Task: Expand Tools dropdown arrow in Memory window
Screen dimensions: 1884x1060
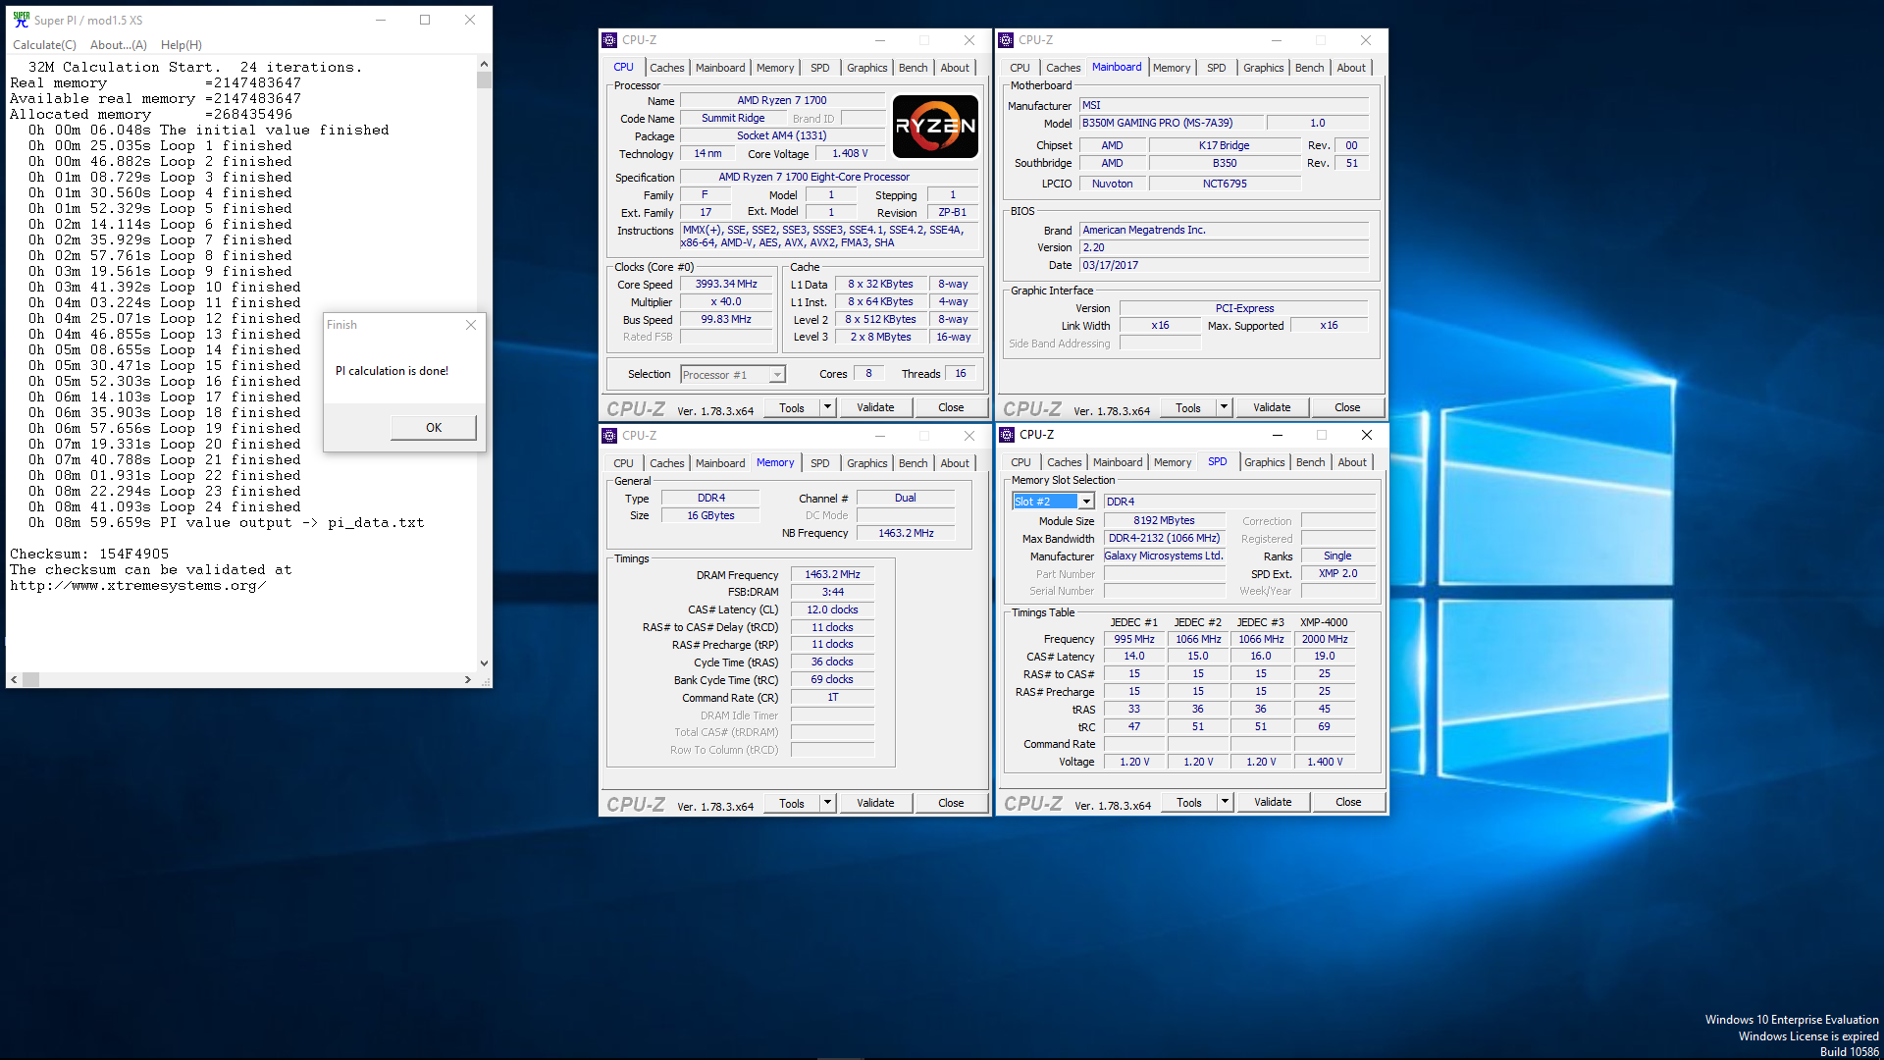Action: 827,803
